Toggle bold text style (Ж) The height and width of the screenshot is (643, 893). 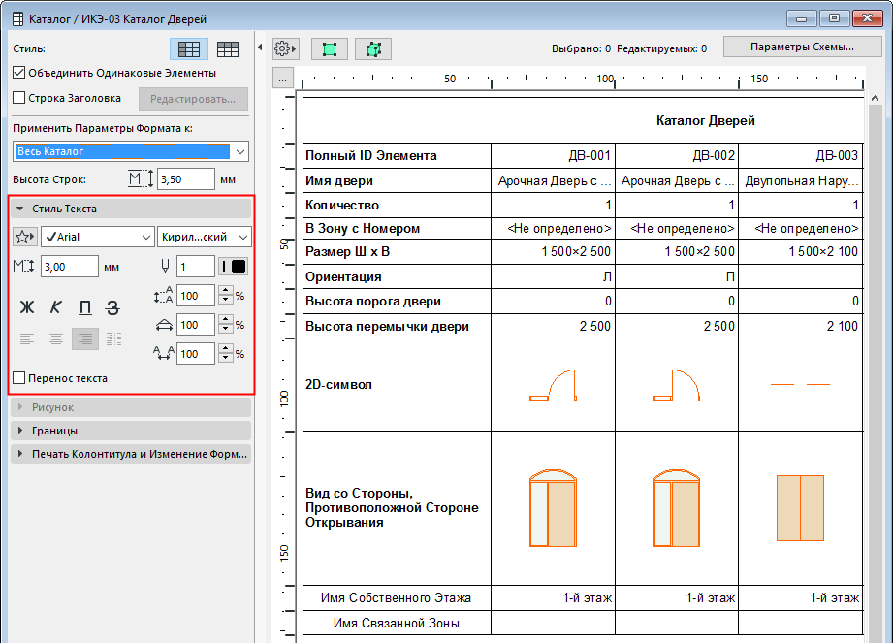(27, 307)
